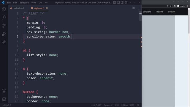This screenshot has width=190, height=107.
Task: Change the CSS language mode
Action: (x=117, y=105)
